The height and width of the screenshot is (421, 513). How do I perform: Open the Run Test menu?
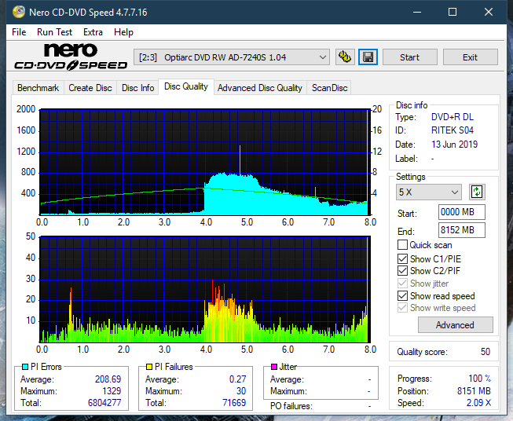pos(54,32)
